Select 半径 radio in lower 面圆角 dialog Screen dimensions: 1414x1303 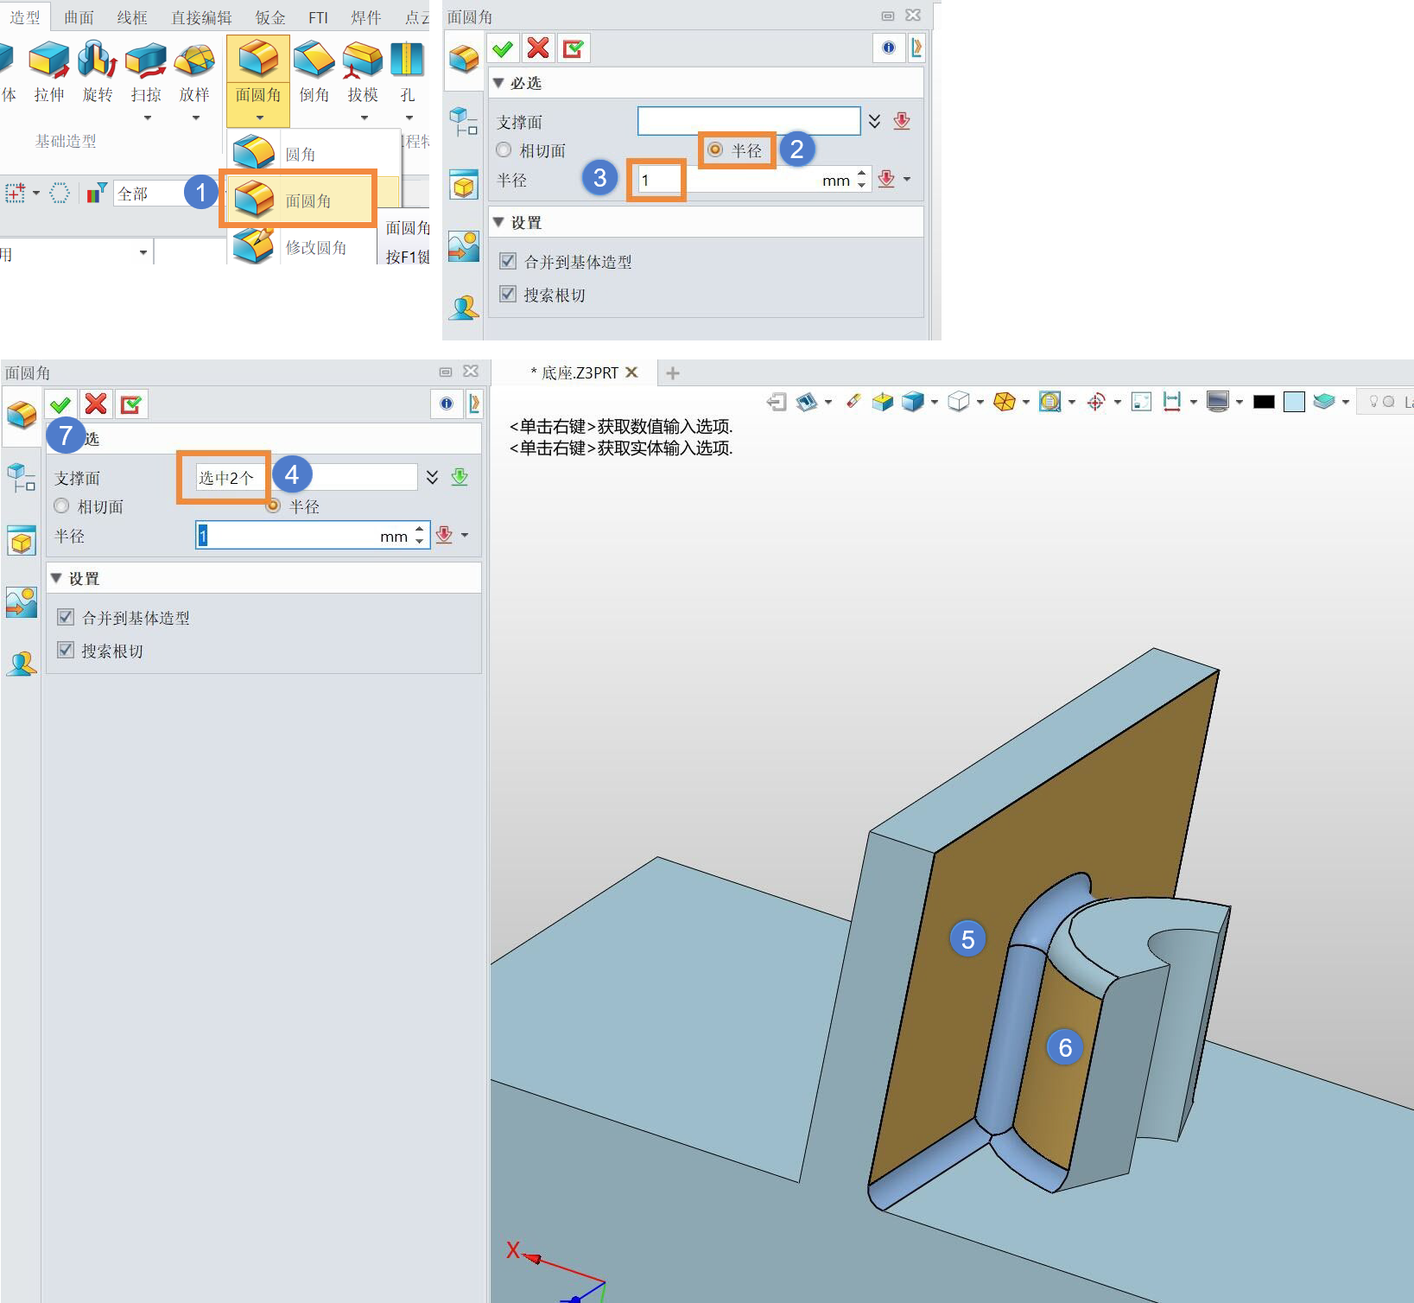pyautogui.click(x=273, y=505)
